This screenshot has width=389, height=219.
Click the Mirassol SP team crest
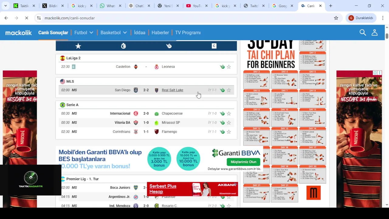tap(157, 123)
